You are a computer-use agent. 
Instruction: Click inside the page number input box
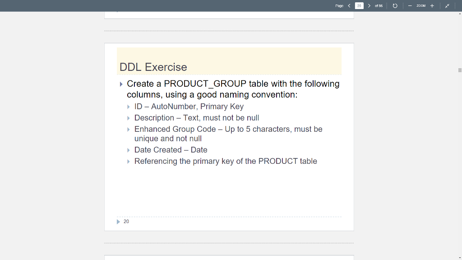[x=359, y=6]
